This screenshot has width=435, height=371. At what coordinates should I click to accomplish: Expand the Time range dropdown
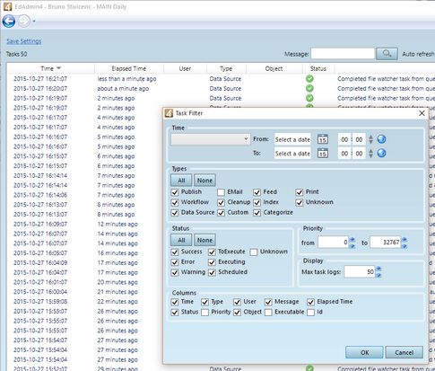211,139
